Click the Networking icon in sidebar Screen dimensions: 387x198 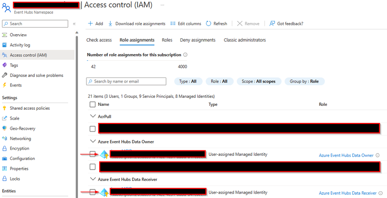click(4, 139)
